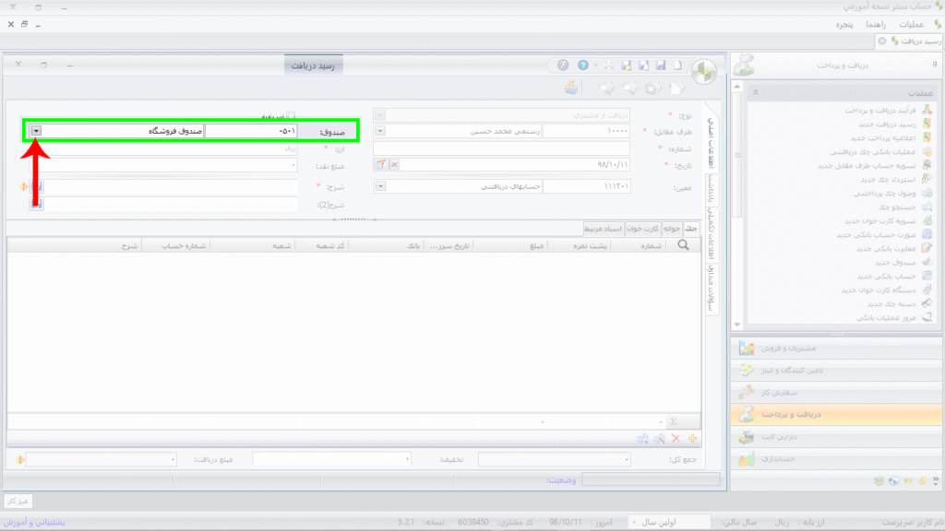Open the مشتریان و فروش module
Image resolution: width=945 pixels, height=531 pixels.
[x=836, y=348]
